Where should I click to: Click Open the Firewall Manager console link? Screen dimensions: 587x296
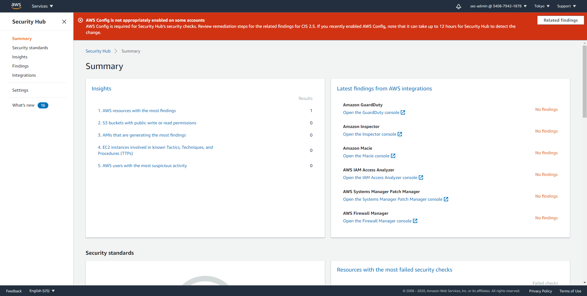(377, 221)
